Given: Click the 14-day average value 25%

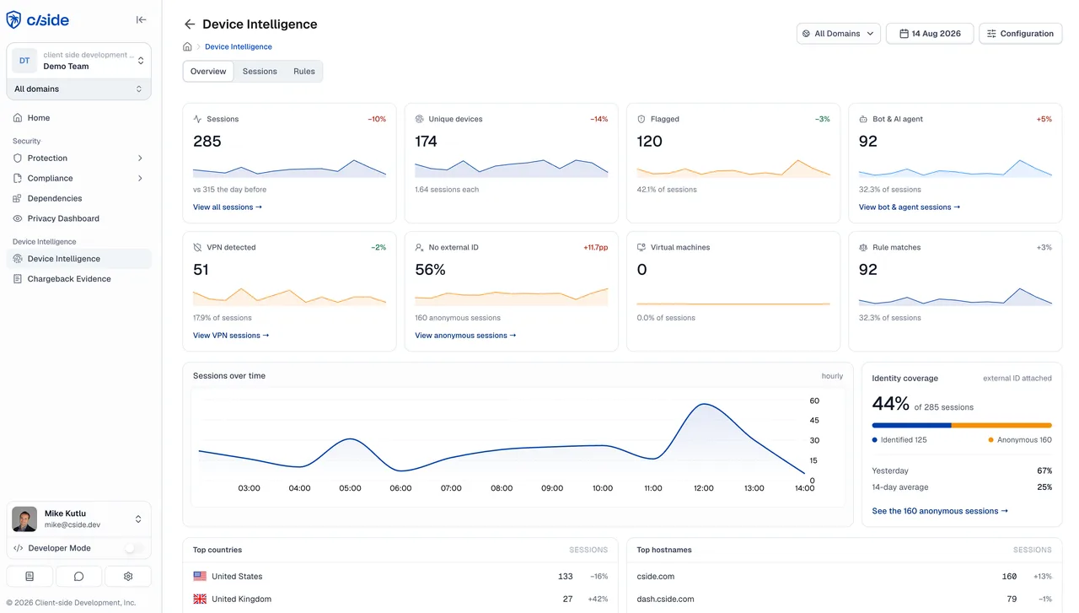Looking at the screenshot, I should coord(1044,487).
